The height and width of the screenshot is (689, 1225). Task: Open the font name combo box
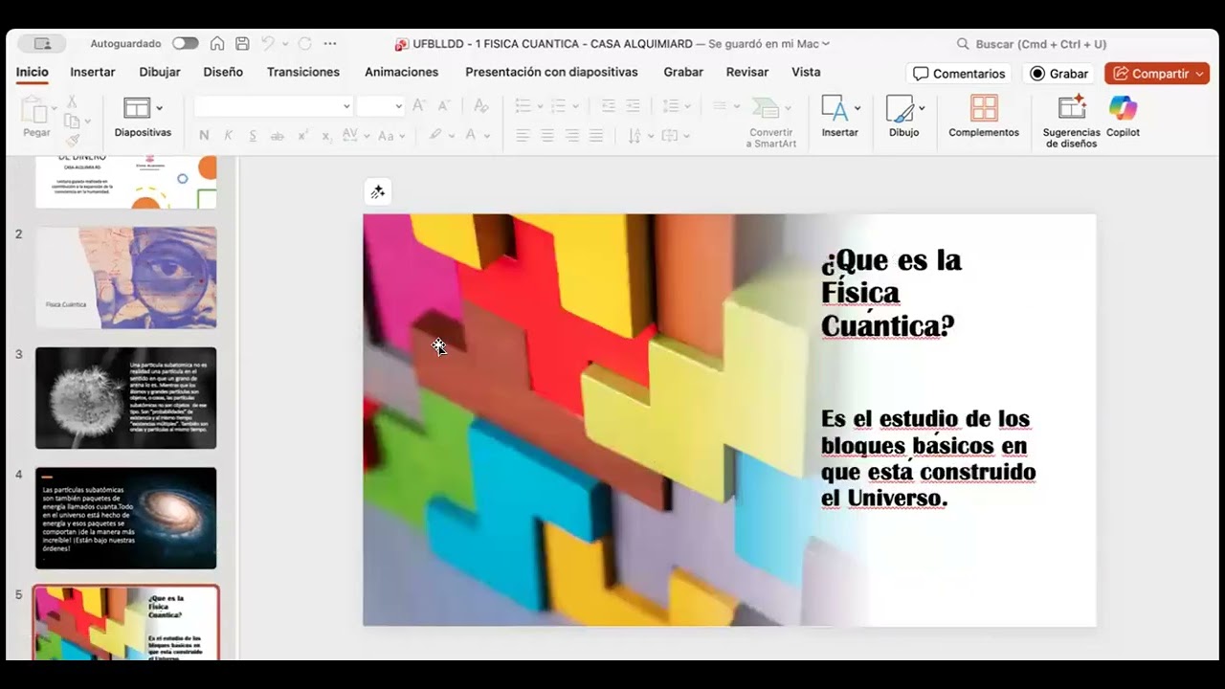coord(274,106)
